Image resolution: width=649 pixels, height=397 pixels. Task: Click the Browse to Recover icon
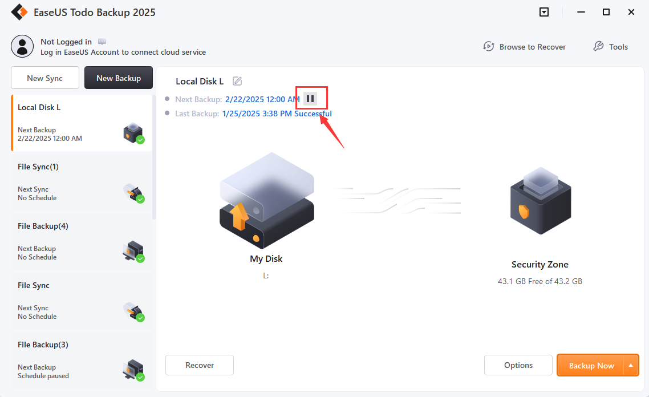coord(488,46)
